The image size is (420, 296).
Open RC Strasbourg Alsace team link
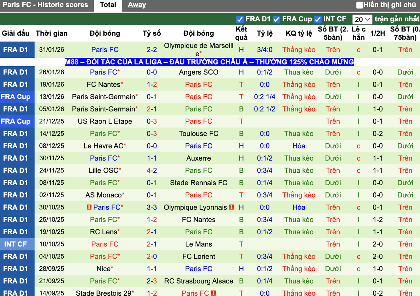[x=199, y=281]
